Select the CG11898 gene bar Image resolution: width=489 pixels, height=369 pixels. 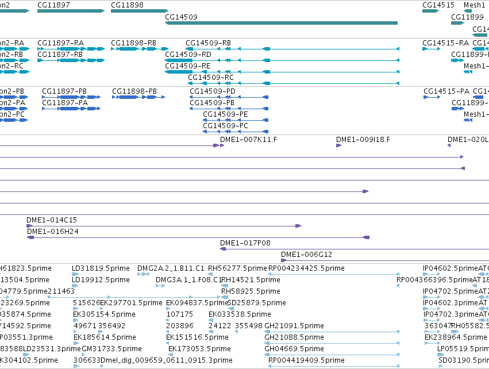coord(140,11)
